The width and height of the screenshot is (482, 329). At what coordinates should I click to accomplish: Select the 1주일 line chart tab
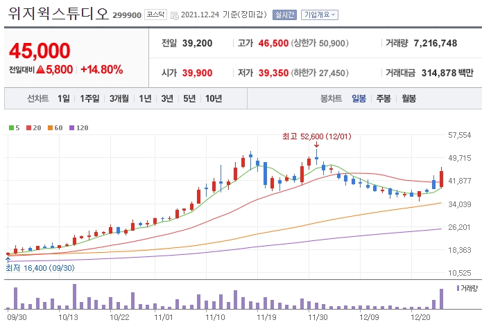pos(89,98)
